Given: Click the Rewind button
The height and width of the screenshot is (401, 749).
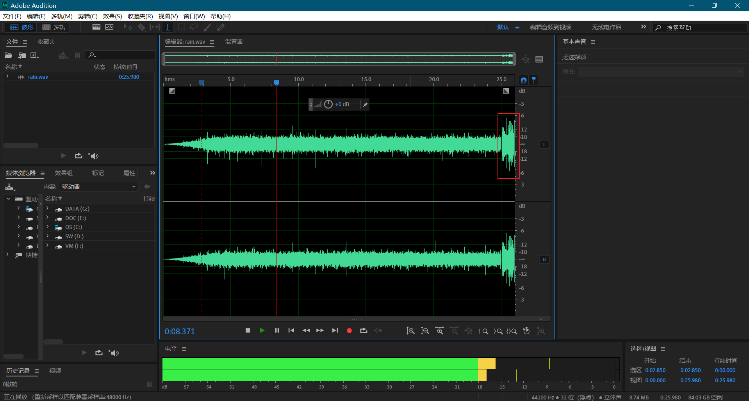Looking at the screenshot, I should pyautogui.click(x=306, y=330).
